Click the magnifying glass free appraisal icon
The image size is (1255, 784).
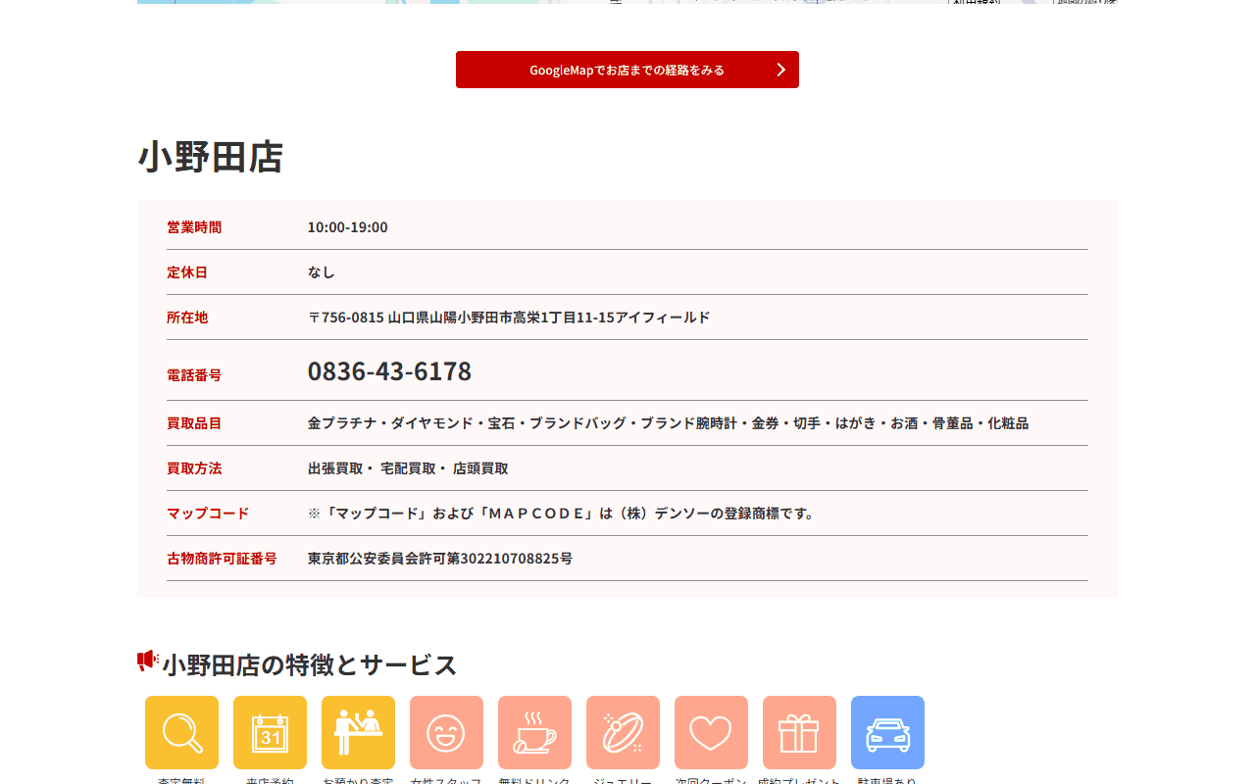pyautogui.click(x=181, y=732)
